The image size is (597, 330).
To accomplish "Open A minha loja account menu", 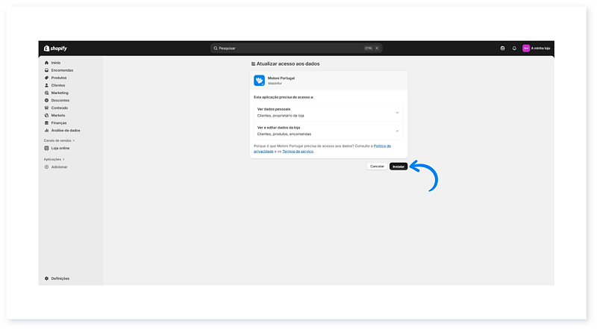I will tap(537, 48).
